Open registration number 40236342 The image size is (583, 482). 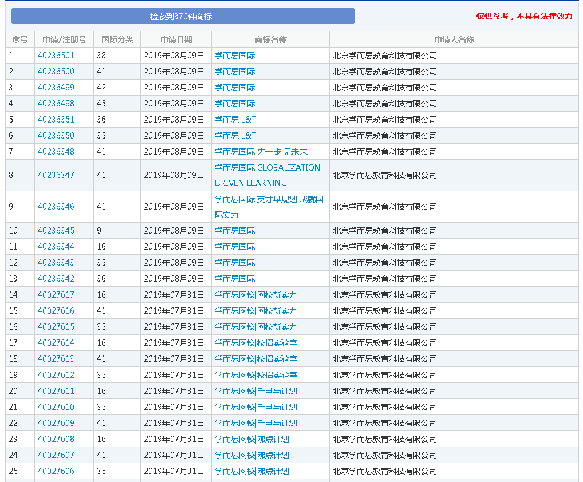click(56, 278)
